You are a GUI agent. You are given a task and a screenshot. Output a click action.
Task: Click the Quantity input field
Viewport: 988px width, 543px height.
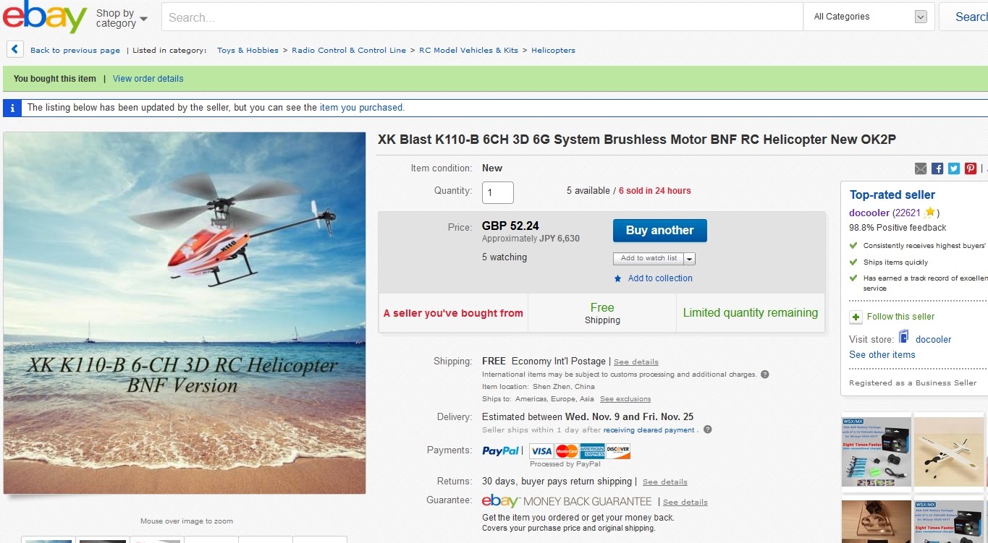498,192
